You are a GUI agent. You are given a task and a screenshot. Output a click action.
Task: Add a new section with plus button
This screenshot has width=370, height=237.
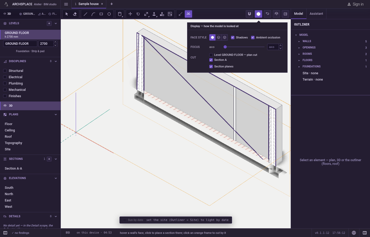point(49,159)
